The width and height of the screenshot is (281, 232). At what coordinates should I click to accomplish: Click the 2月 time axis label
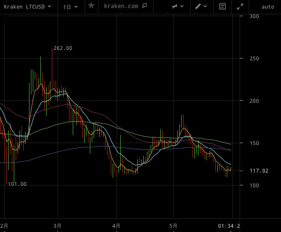coord(4,226)
